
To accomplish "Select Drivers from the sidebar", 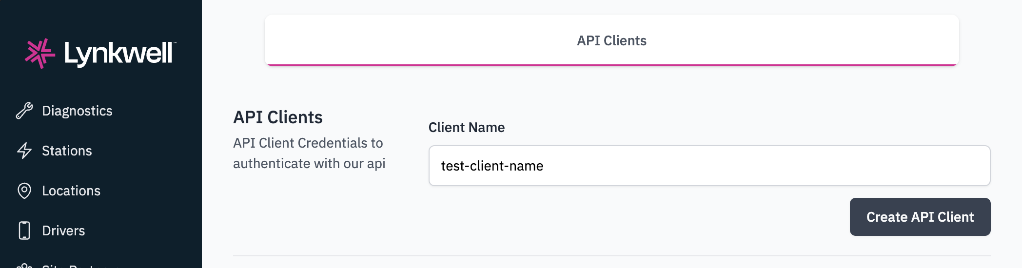I will 63,231.
